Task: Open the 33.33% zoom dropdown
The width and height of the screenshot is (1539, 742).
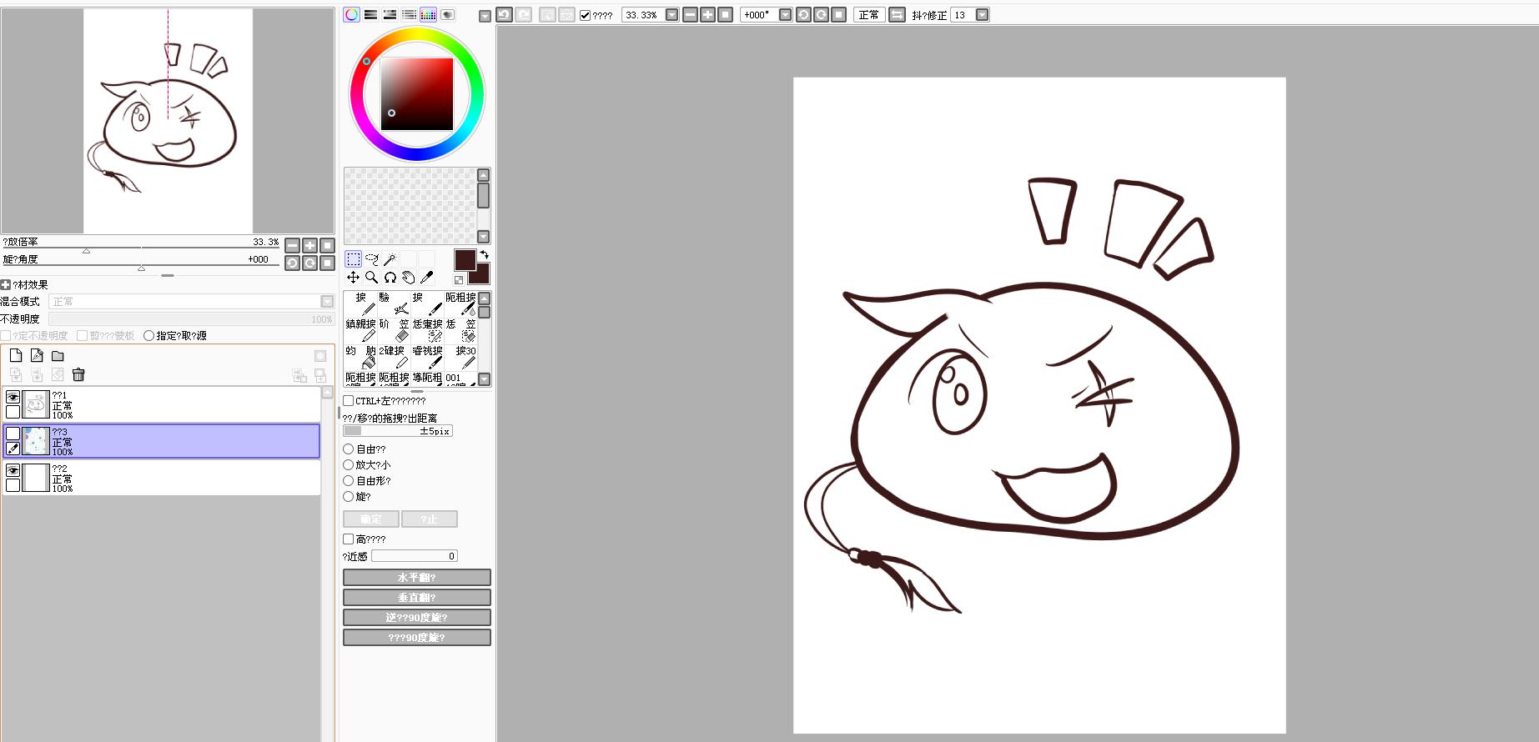Action: pyautogui.click(x=672, y=15)
